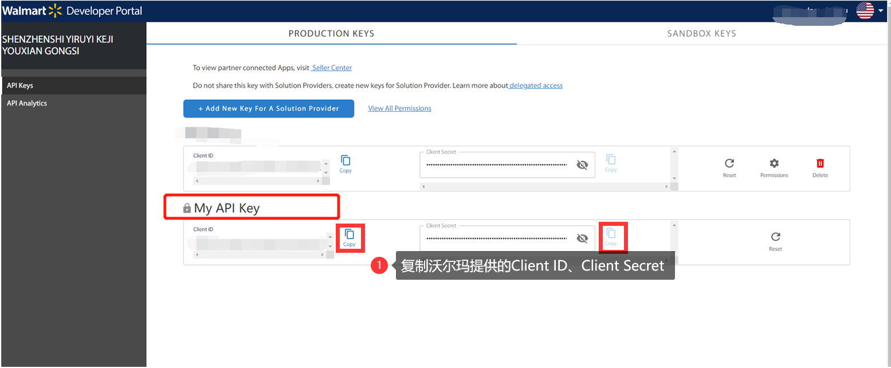The image size is (891, 368).
Task: Click scroll-down arrow beside first Client Secret
Action: [x=674, y=179]
